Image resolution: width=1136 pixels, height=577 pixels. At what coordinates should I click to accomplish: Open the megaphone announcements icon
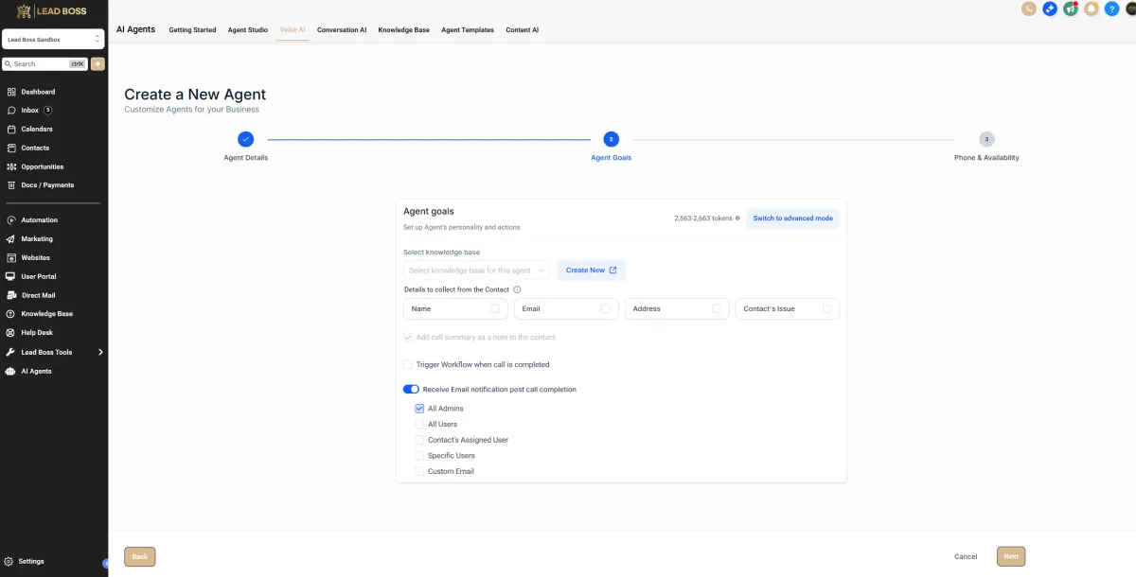point(1071,9)
